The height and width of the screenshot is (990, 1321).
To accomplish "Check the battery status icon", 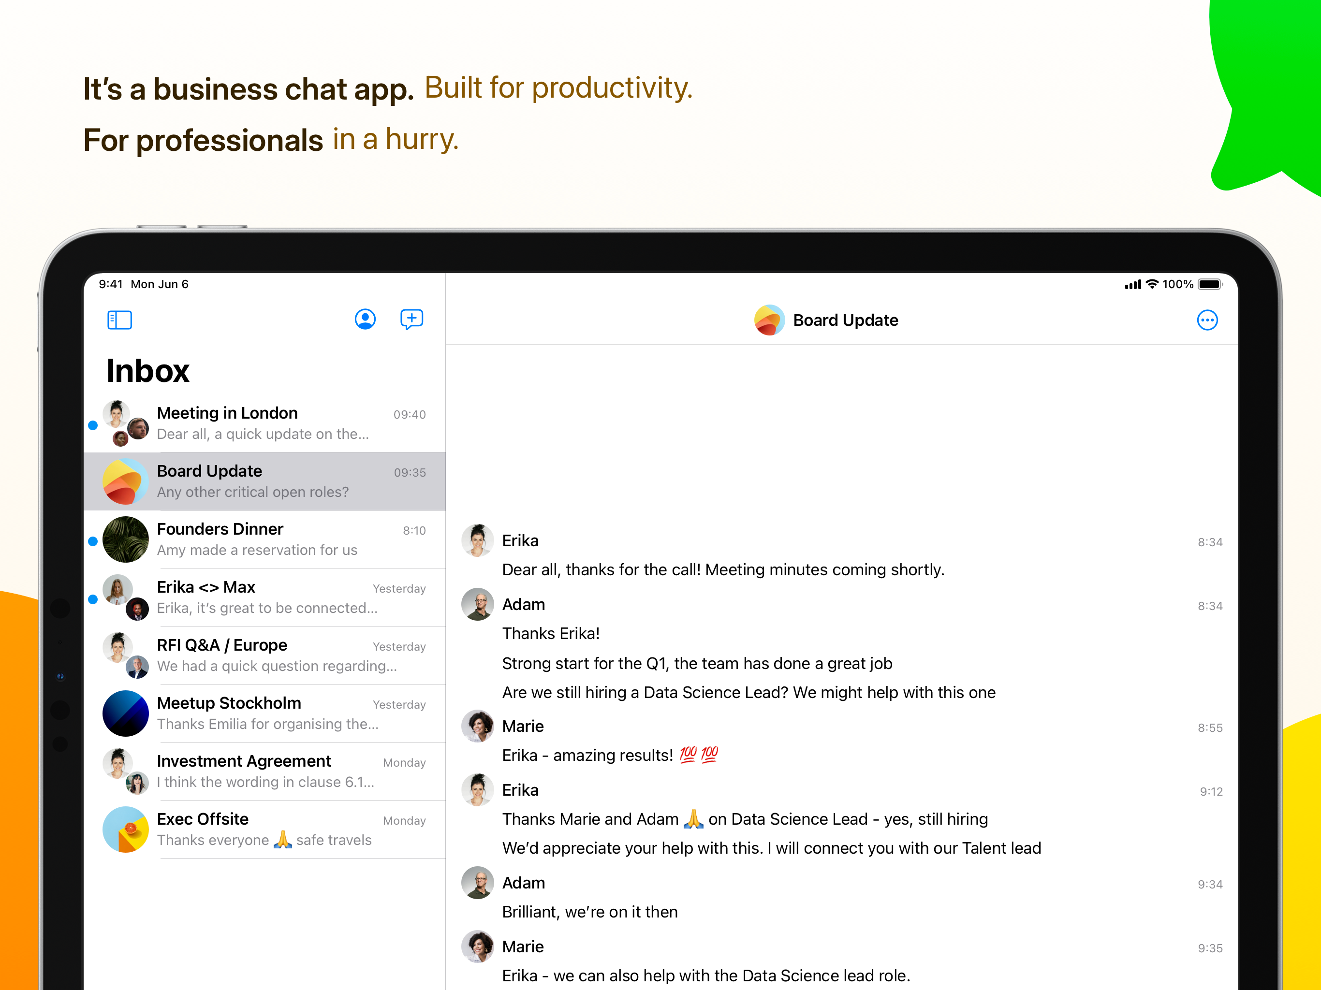I will coord(1210,284).
